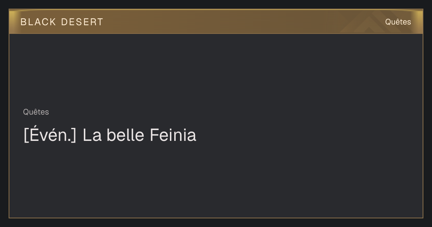
Task: Go to Quêtes category above the title
Action: coord(36,112)
